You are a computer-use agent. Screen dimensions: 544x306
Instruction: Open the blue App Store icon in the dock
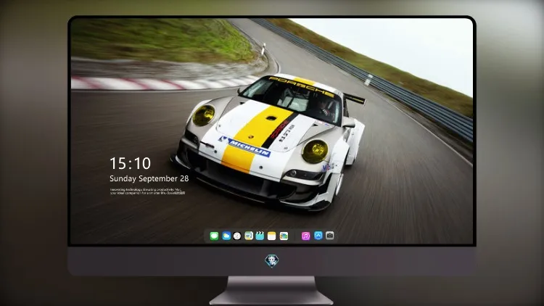click(318, 236)
